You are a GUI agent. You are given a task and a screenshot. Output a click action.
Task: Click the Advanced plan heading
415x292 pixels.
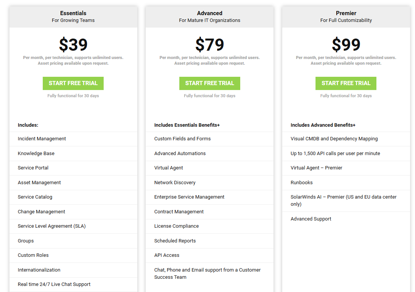pyautogui.click(x=210, y=13)
